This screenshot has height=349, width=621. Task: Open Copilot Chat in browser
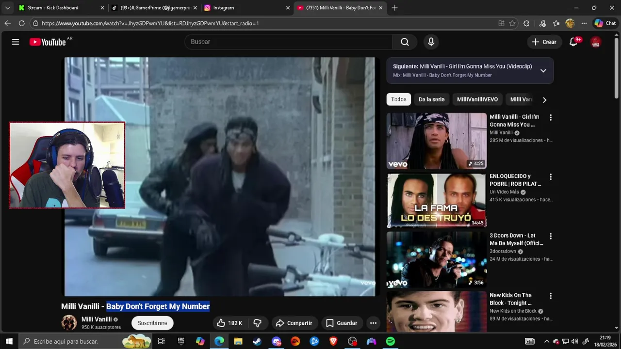click(x=605, y=23)
